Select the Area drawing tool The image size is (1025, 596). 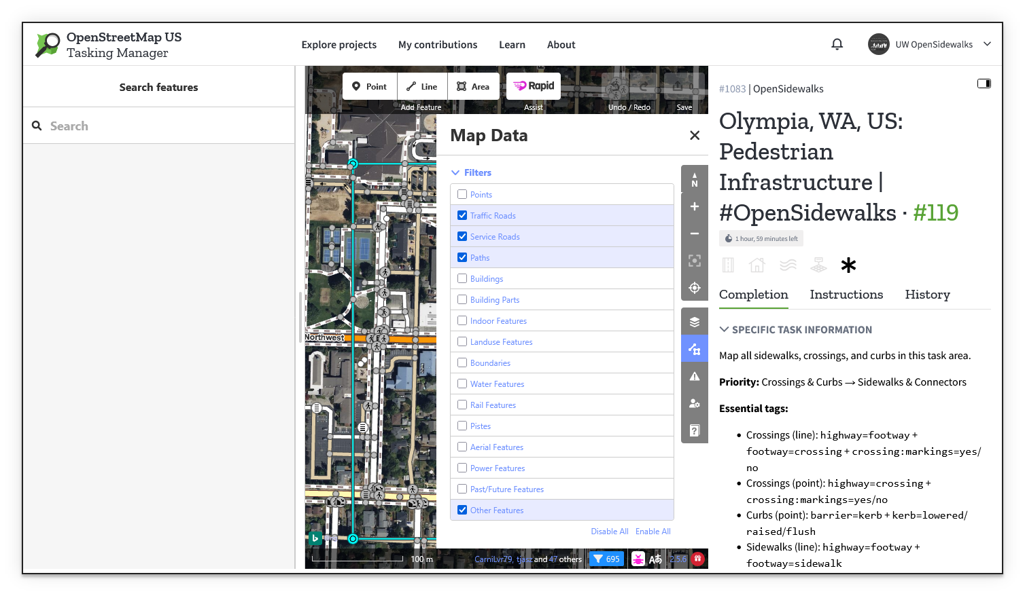(x=474, y=86)
